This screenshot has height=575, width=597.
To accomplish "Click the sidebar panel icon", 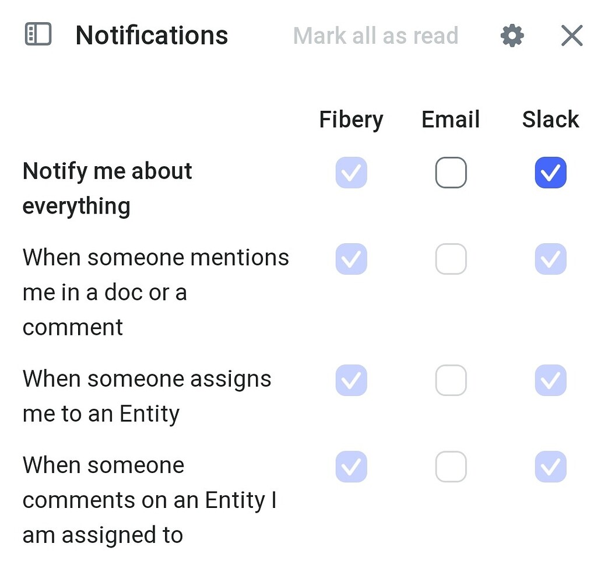I will 37,35.
